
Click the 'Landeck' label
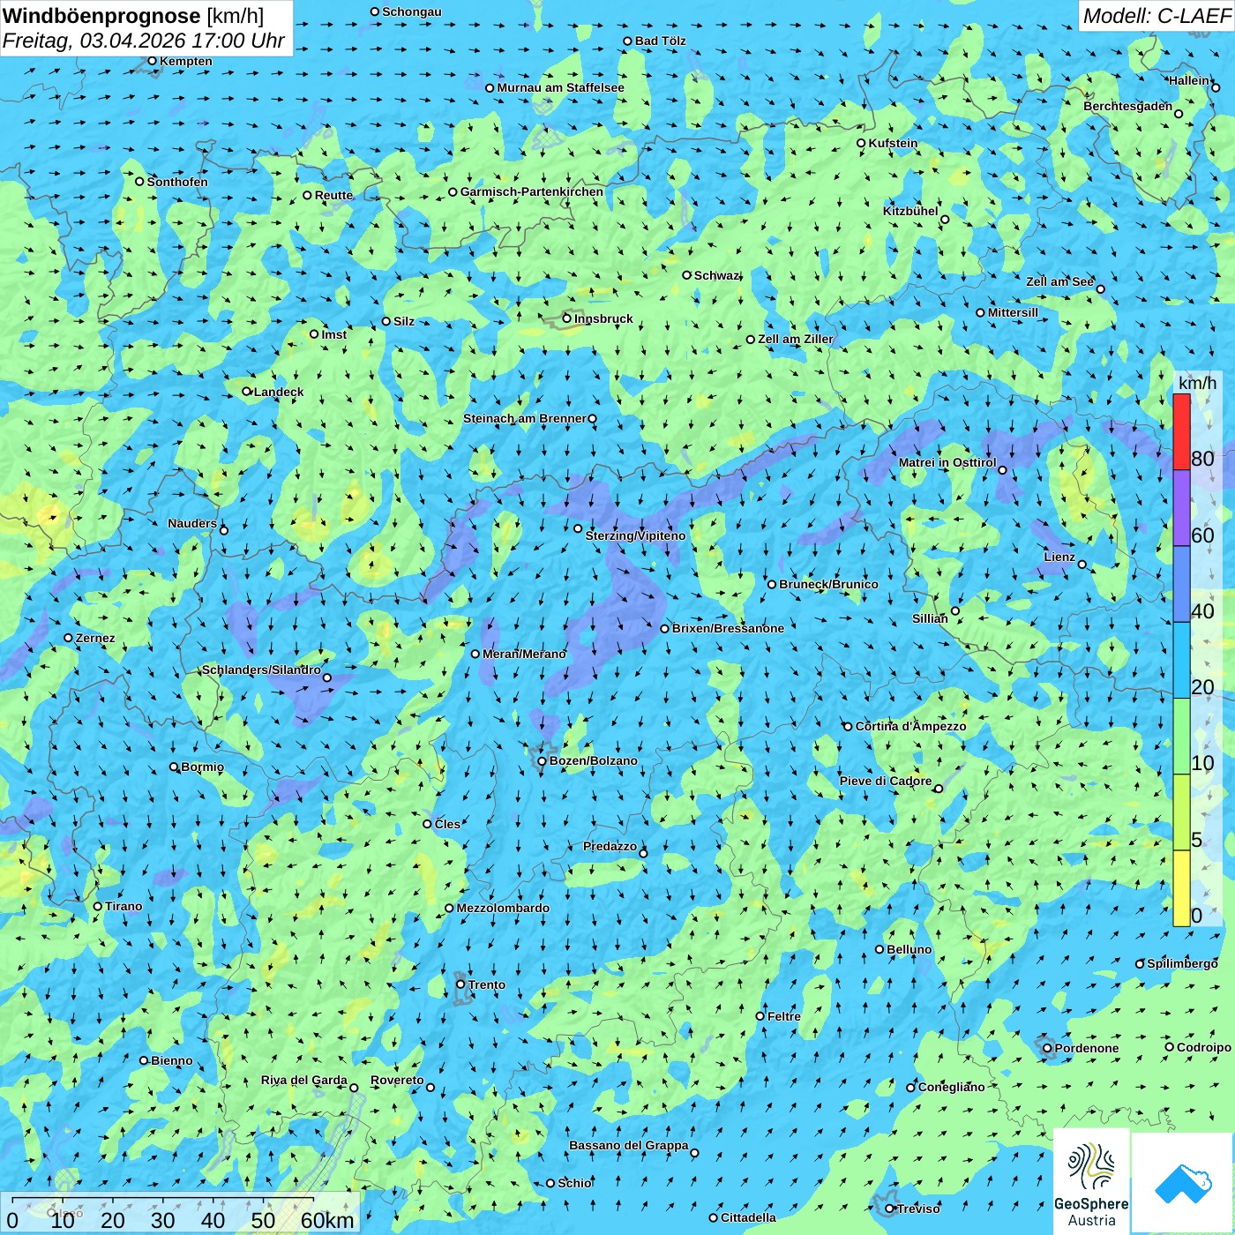pos(278,392)
